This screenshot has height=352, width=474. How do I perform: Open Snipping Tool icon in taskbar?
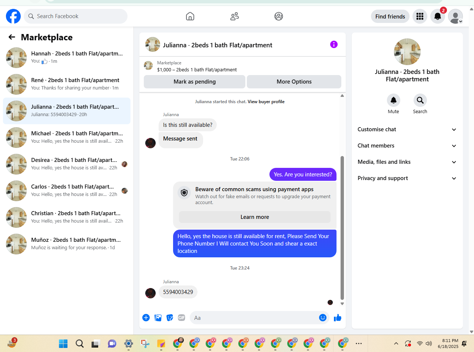click(145, 343)
